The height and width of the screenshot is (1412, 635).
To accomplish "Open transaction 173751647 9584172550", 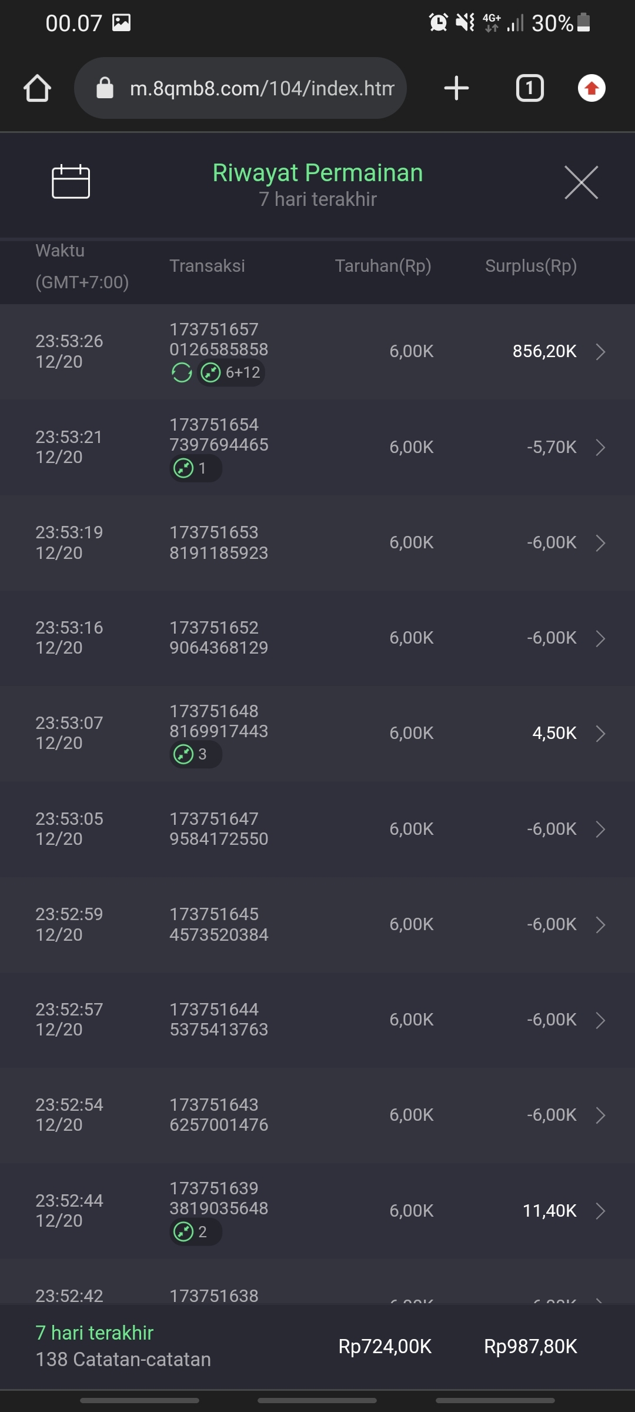I will pyautogui.click(x=219, y=829).
